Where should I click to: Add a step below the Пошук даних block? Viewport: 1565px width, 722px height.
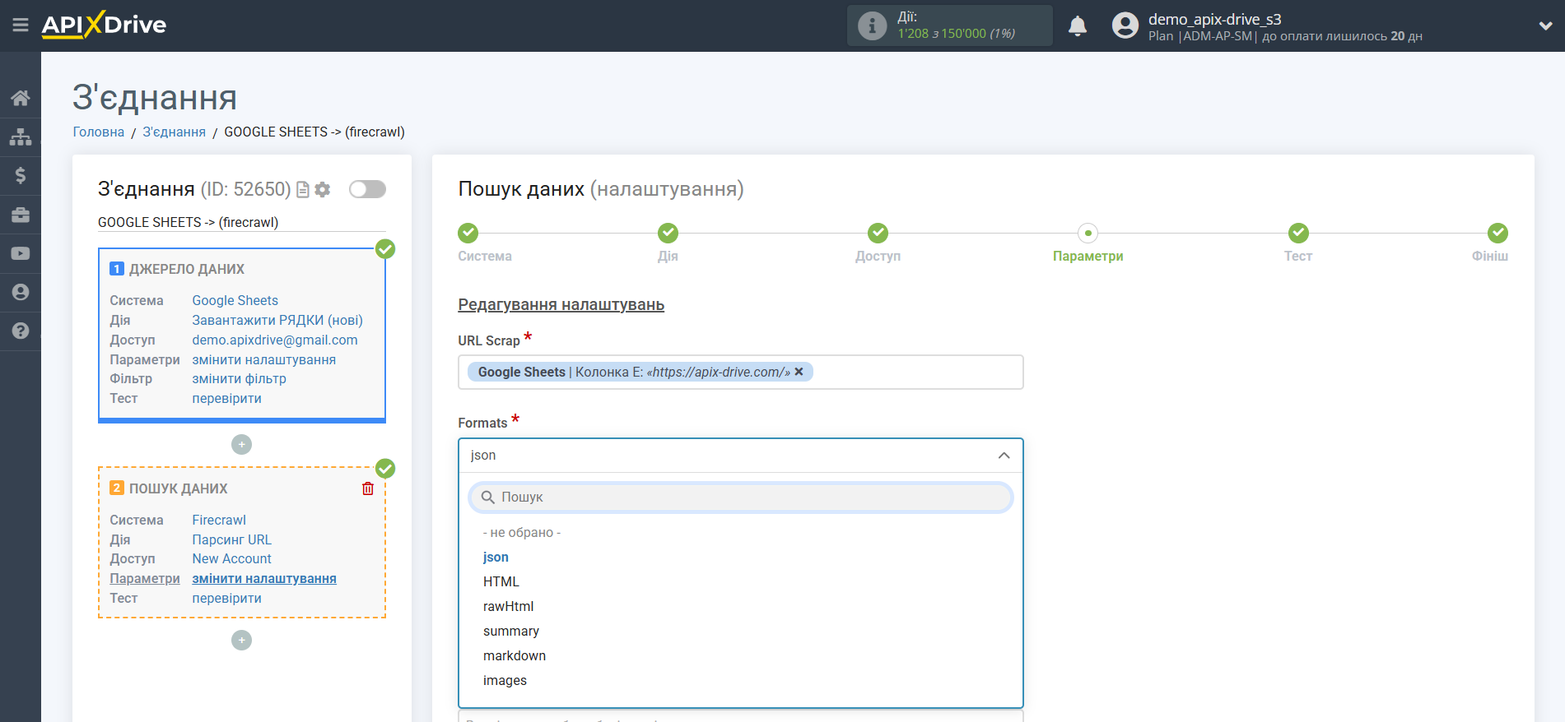click(241, 641)
